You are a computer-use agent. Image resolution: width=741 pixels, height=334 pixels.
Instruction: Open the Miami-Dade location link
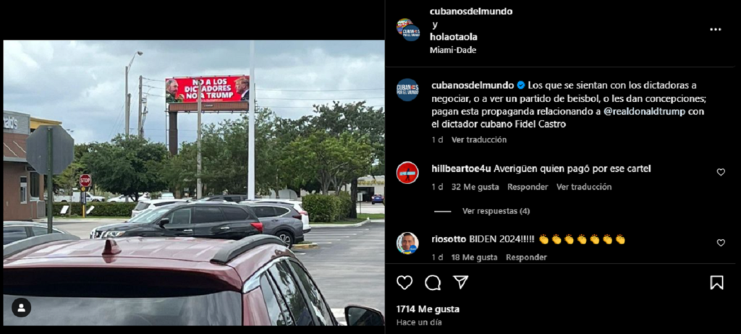coord(453,50)
